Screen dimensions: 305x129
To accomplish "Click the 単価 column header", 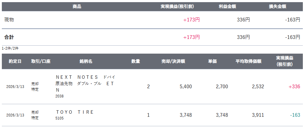I will [212, 61].
